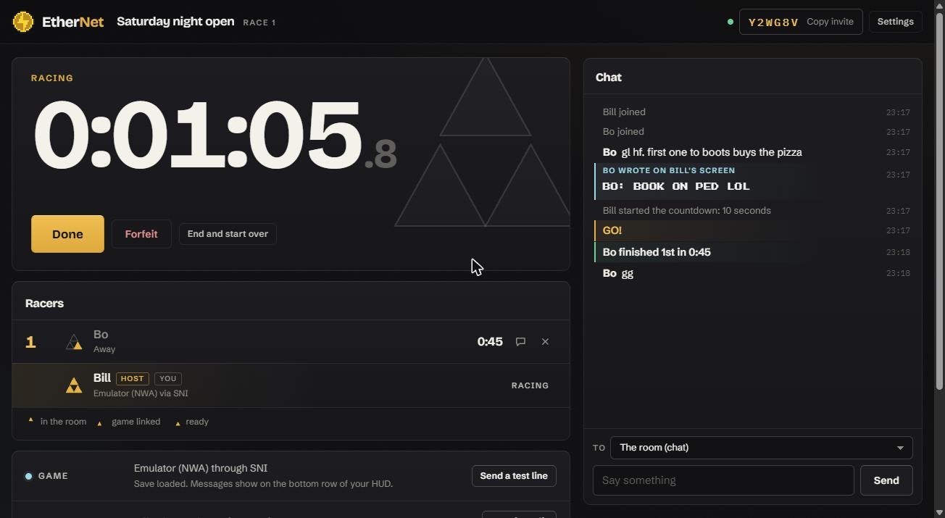Image resolution: width=945 pixels, height=518 pixels.
Task: Click Bill's YOU badge
Action: (167, 379)
